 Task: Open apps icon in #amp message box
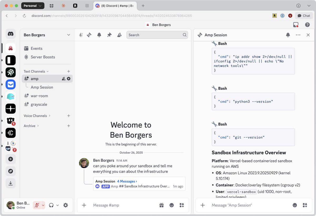(182, 205)
